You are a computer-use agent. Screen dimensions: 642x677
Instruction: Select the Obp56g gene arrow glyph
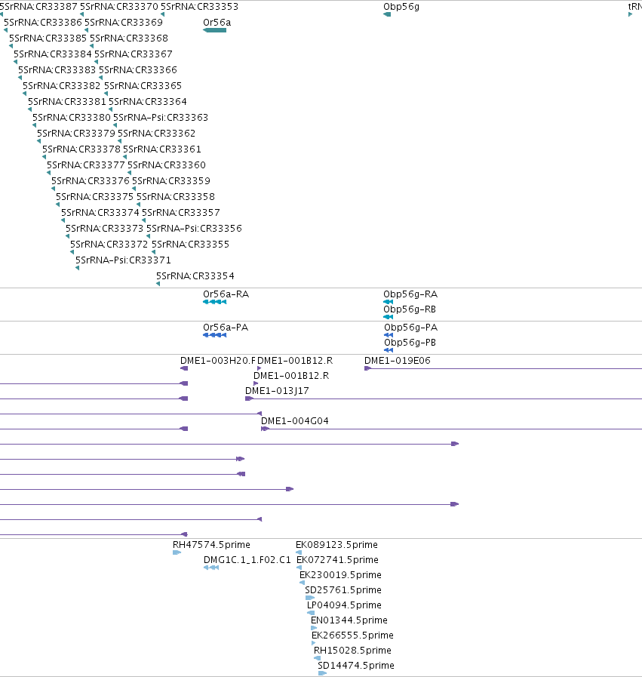[387, 14]
